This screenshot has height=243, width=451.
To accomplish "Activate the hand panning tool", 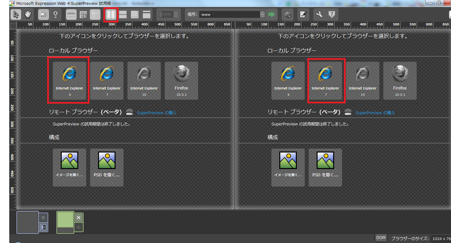I will click(x=28, y=15).
